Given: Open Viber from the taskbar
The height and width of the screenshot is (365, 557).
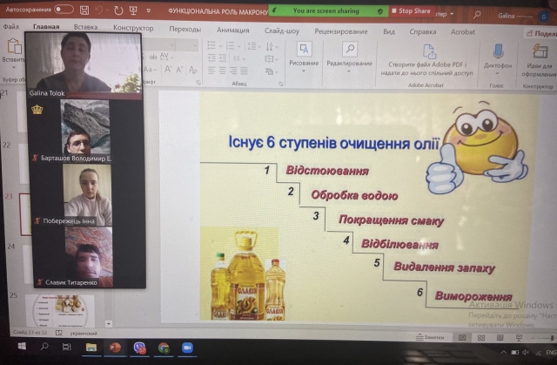Looking at the screenshot, I should click(138, 347).
